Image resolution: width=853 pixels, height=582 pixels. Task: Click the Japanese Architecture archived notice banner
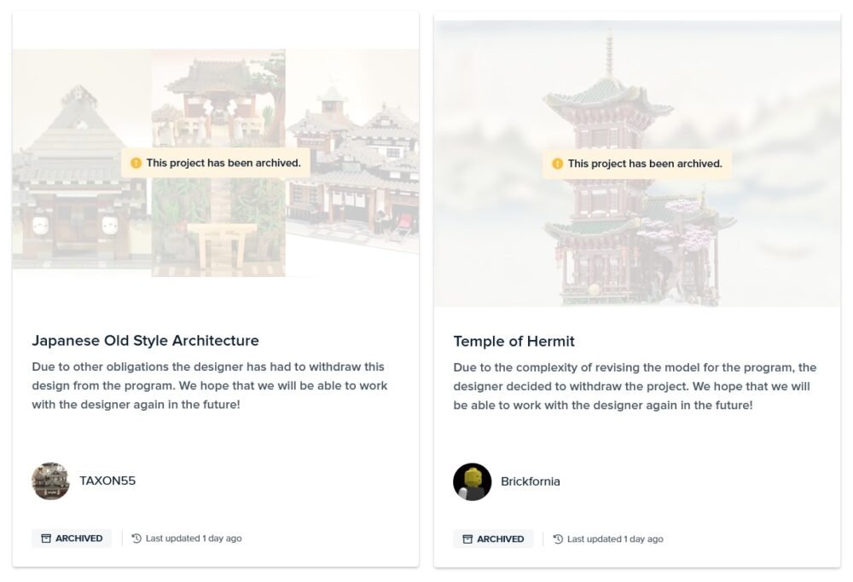point(216,163)
